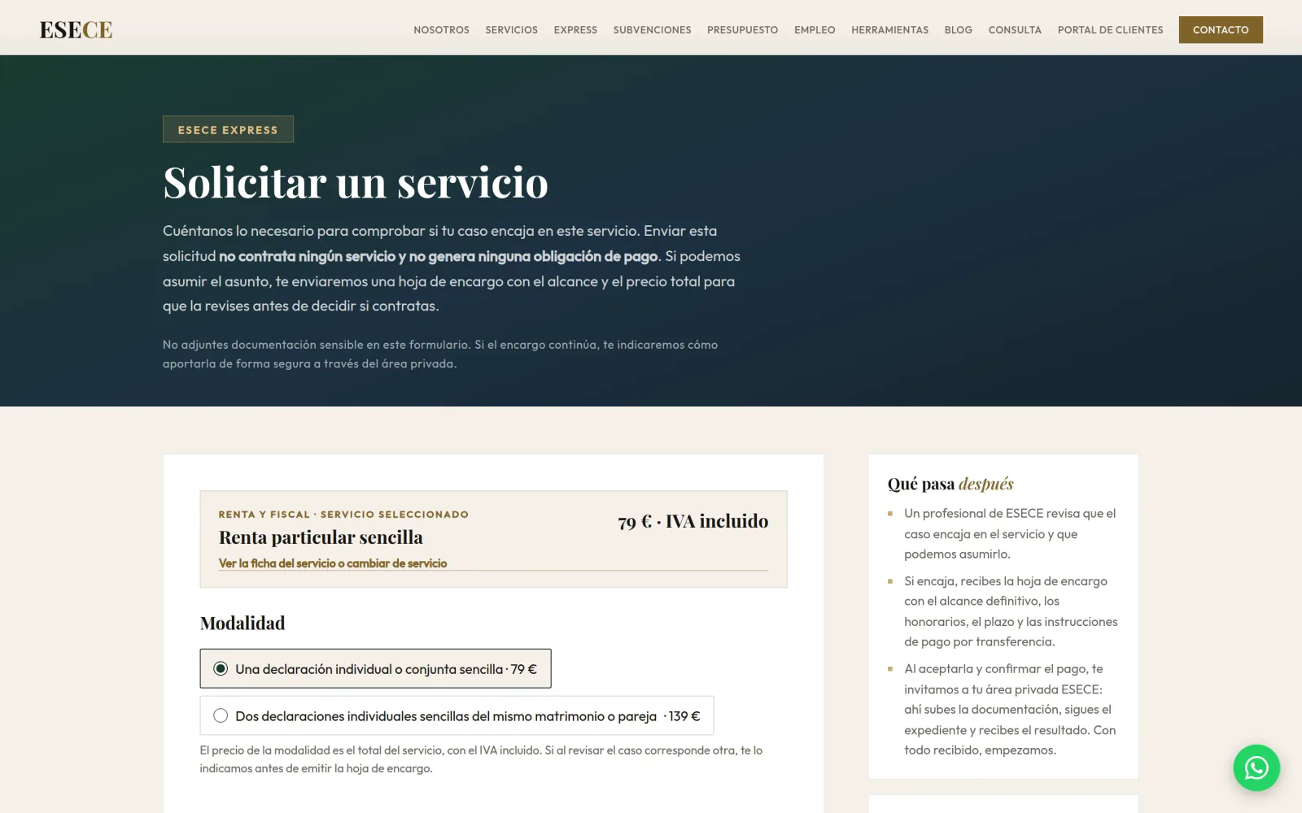Open Herramientas from the navbar

point(889,30)
